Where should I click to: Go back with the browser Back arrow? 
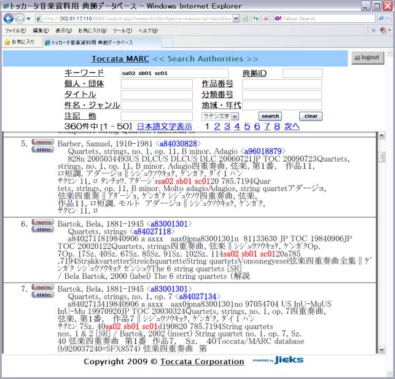click(9, 18)
